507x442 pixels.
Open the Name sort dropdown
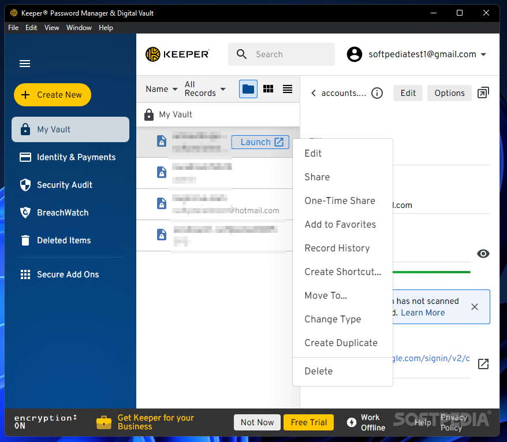tap(161, 89)
